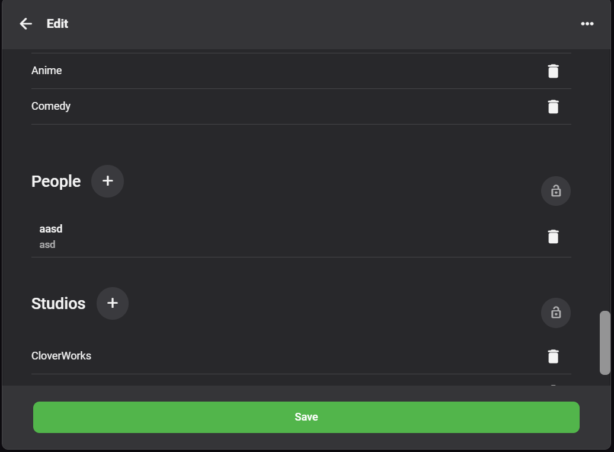The width and height of the screenshot is (614, 452).
Task: Open the aasd person name
Action: 51,229
